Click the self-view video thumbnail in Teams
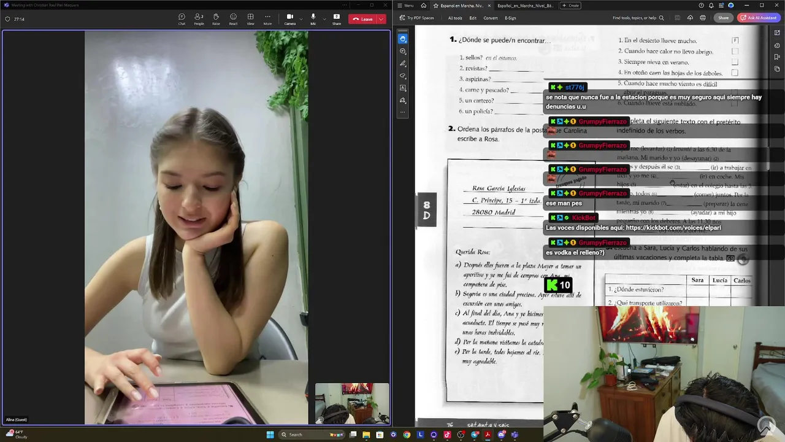The height and width of the screenshot is (442, 785). tap(352, 403)
